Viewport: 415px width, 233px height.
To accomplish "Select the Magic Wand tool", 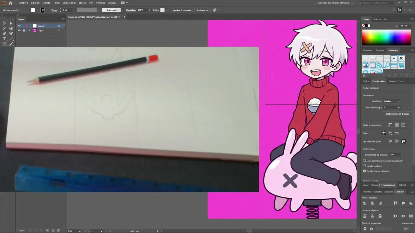I will click(x=5, y=28).
